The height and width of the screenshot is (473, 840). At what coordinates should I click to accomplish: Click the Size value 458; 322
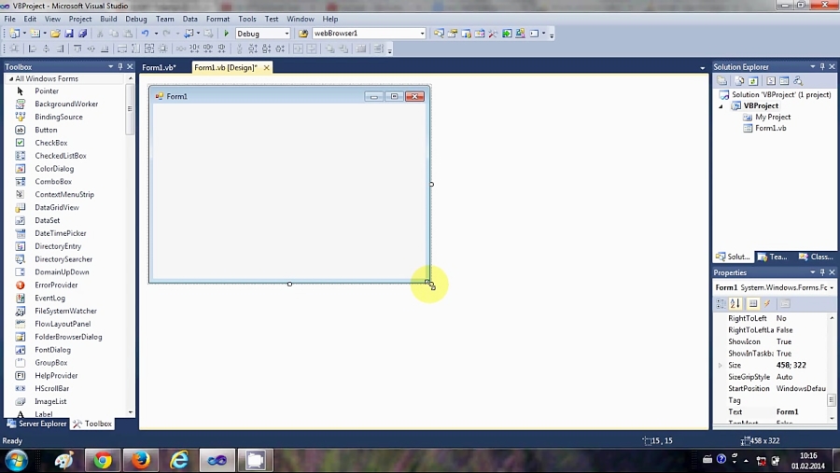coord(791,366)
